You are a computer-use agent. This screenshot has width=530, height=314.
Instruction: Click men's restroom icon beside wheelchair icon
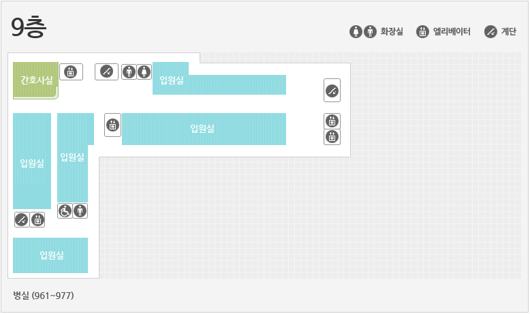[80, 211]
